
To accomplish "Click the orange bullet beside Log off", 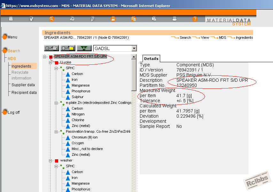I will point(5,112).
